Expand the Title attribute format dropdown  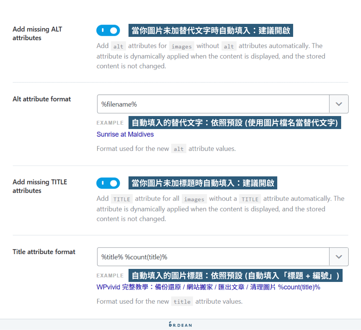(339, 257)
